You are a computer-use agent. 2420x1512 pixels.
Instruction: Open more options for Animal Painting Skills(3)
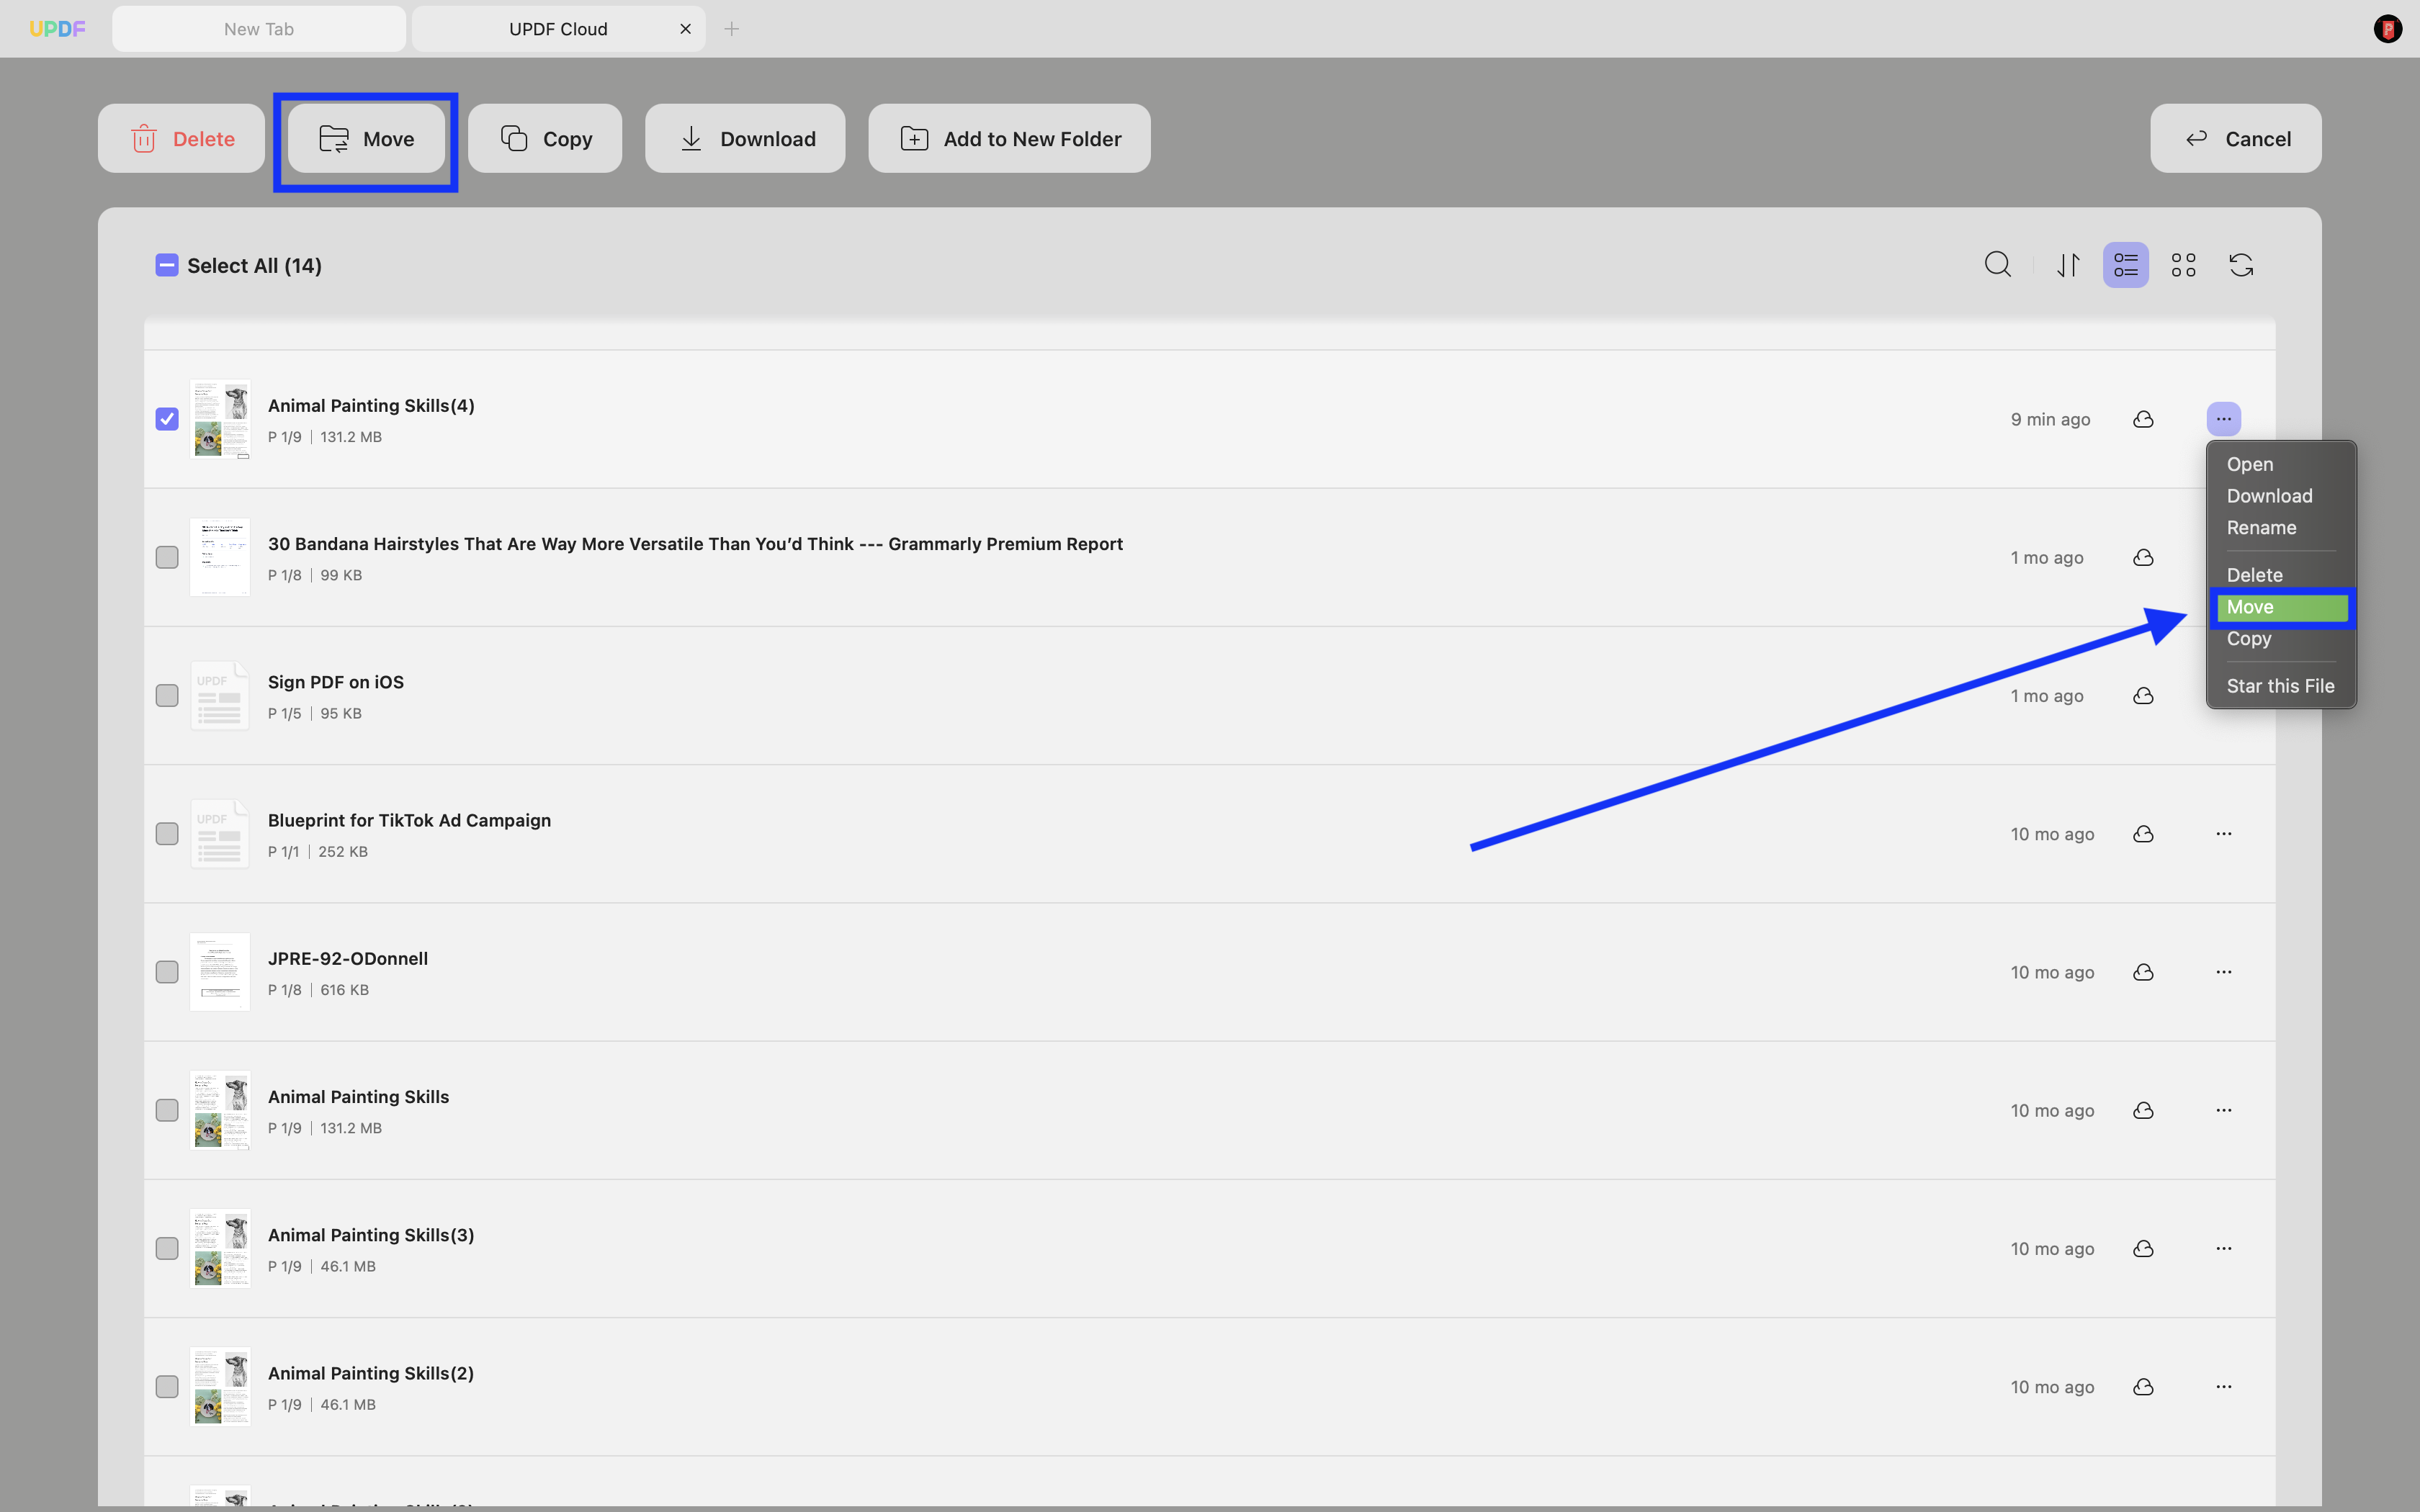(2224, 1248)
